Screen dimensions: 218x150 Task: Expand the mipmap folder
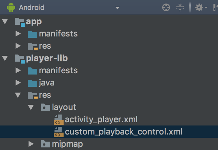31,144
